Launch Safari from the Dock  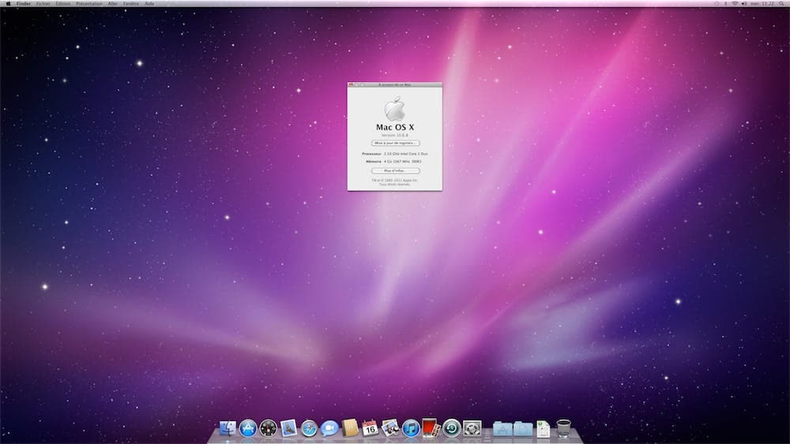(x=309, y=428)
